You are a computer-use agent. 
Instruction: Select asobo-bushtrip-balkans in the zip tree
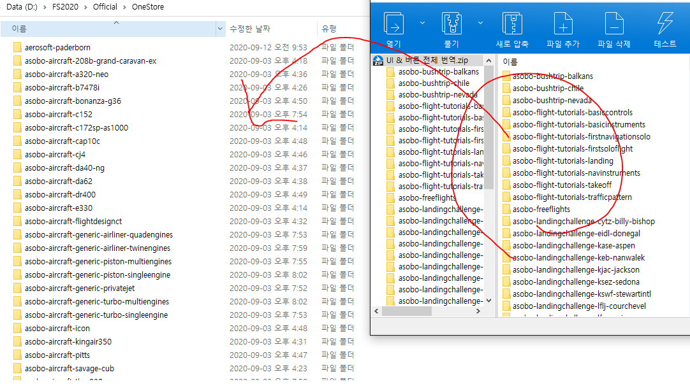[439, 71]
